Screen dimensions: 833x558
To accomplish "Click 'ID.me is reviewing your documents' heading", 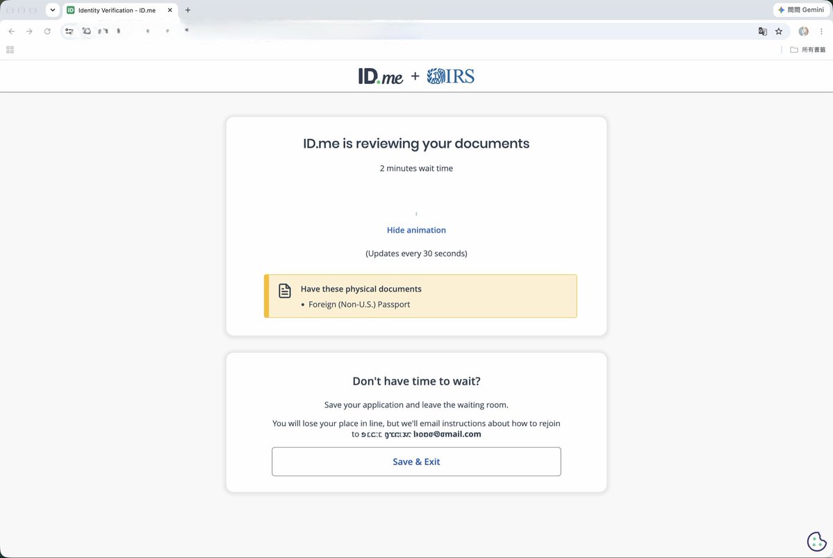I will [416, 144].
